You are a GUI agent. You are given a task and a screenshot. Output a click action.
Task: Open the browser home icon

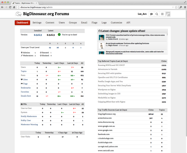coord(14,7)
